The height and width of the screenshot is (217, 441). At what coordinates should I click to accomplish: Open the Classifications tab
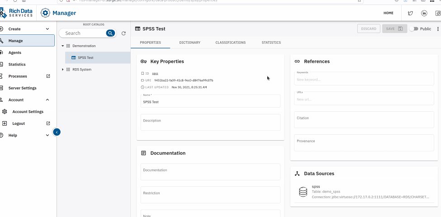[x=231, y=42]
